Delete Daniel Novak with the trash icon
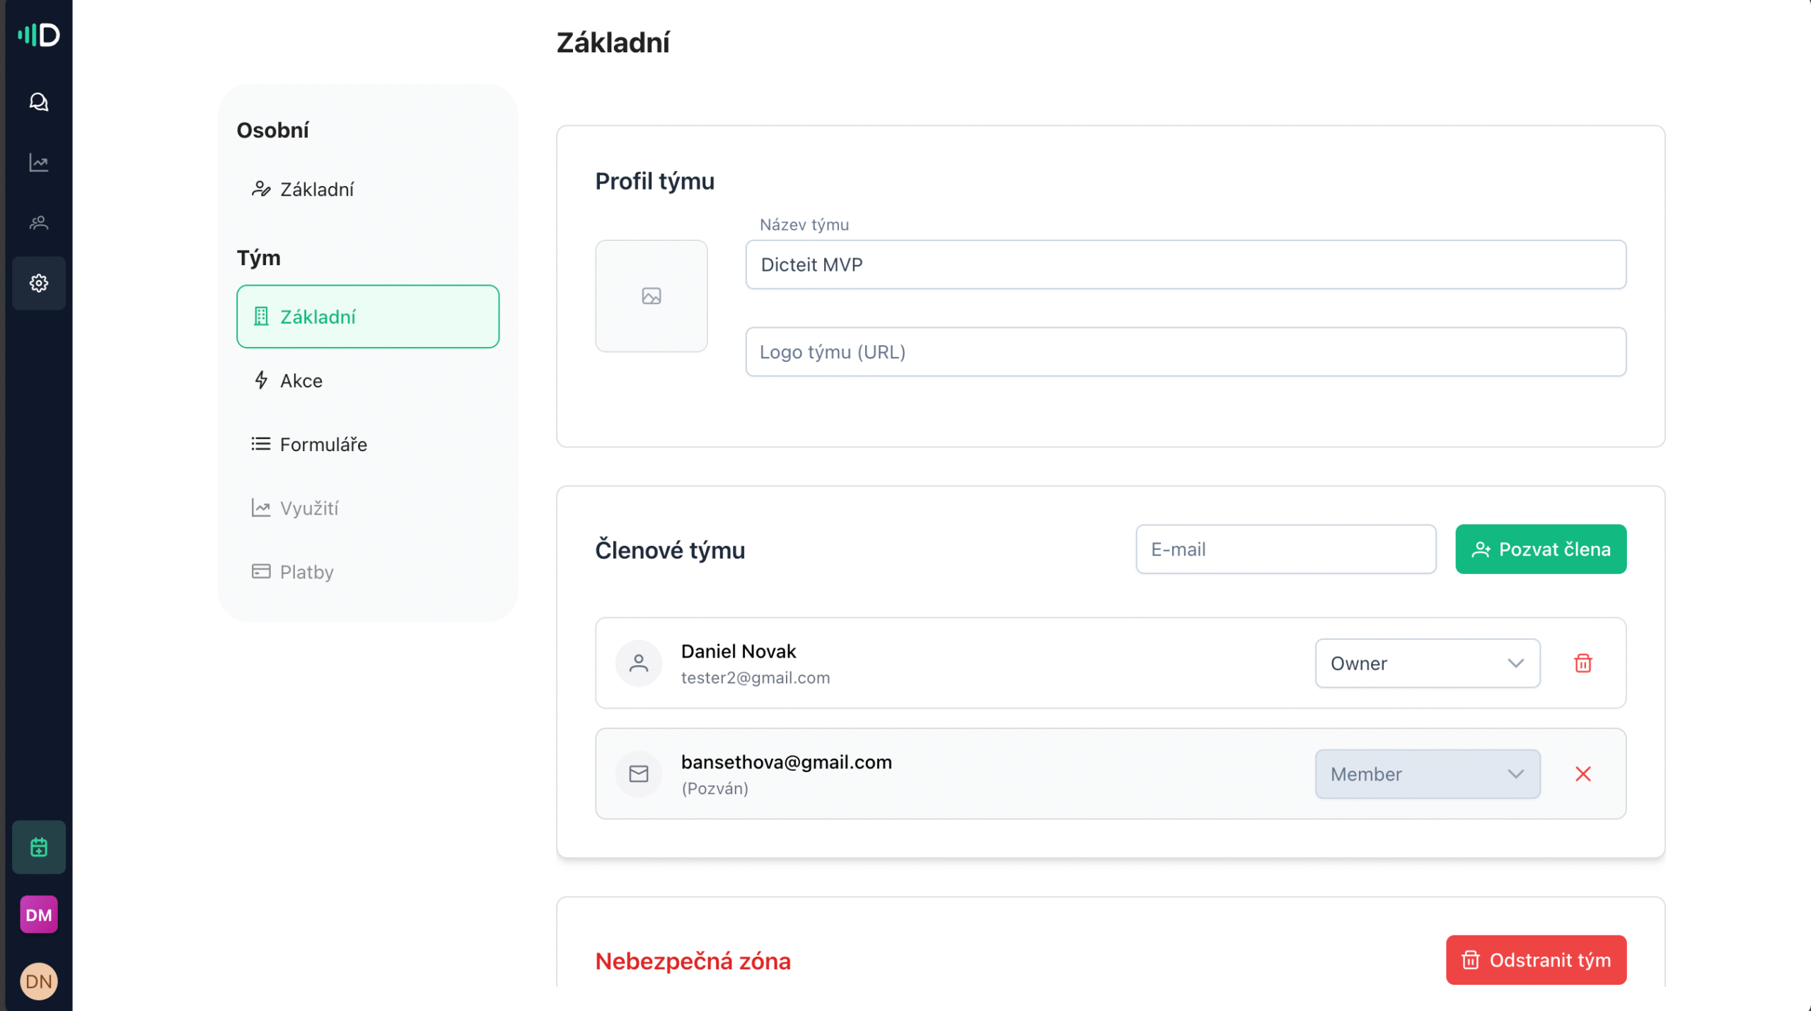The image size is (1811, 1011). coord(1583,663)
